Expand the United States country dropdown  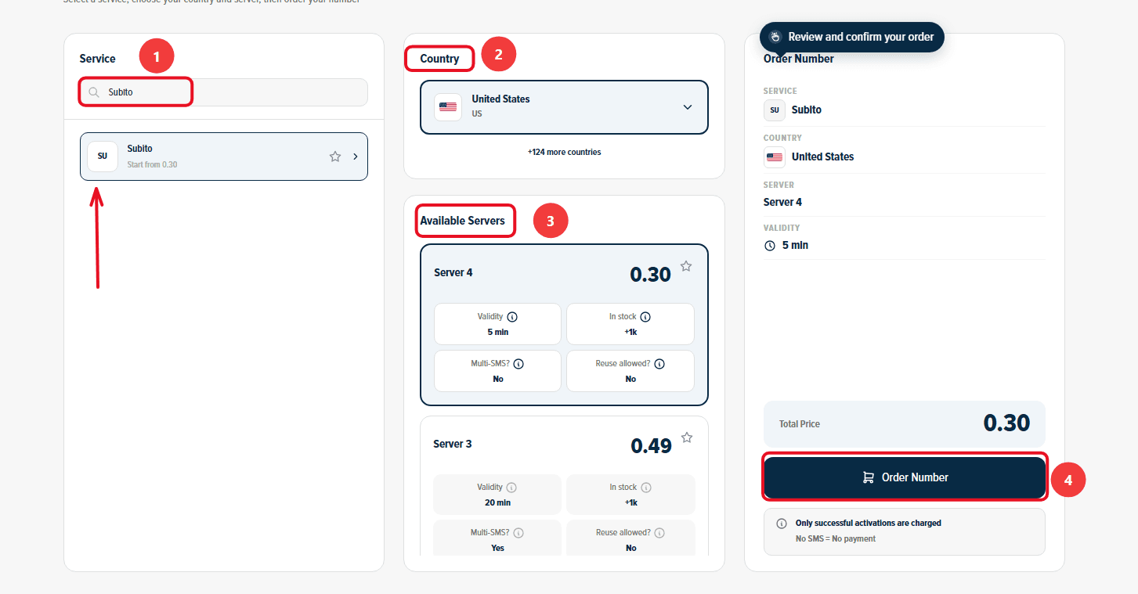tap(688, 107)
